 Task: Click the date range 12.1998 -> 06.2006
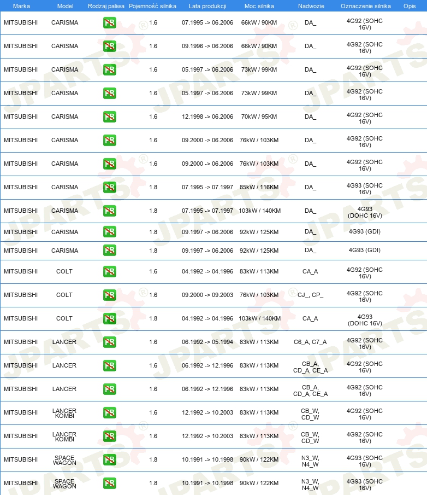[207, 117]
